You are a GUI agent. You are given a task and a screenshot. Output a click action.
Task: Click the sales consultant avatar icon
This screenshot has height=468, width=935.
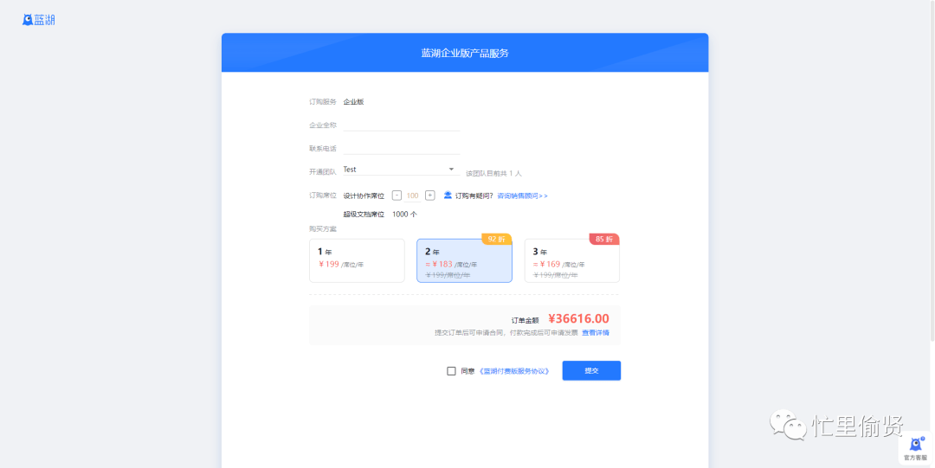[448, 196]
